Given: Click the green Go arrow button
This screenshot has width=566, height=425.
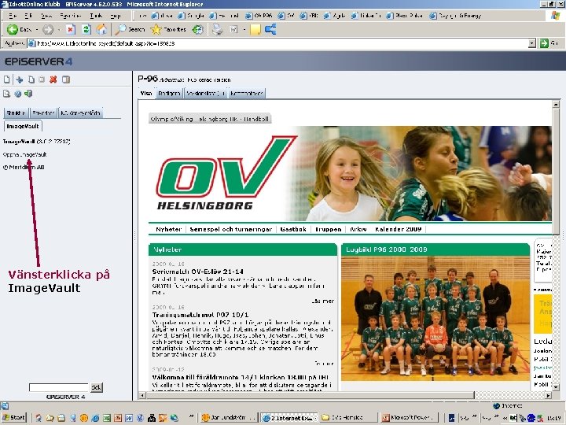Looking at the screenshot, I should 544,43.
